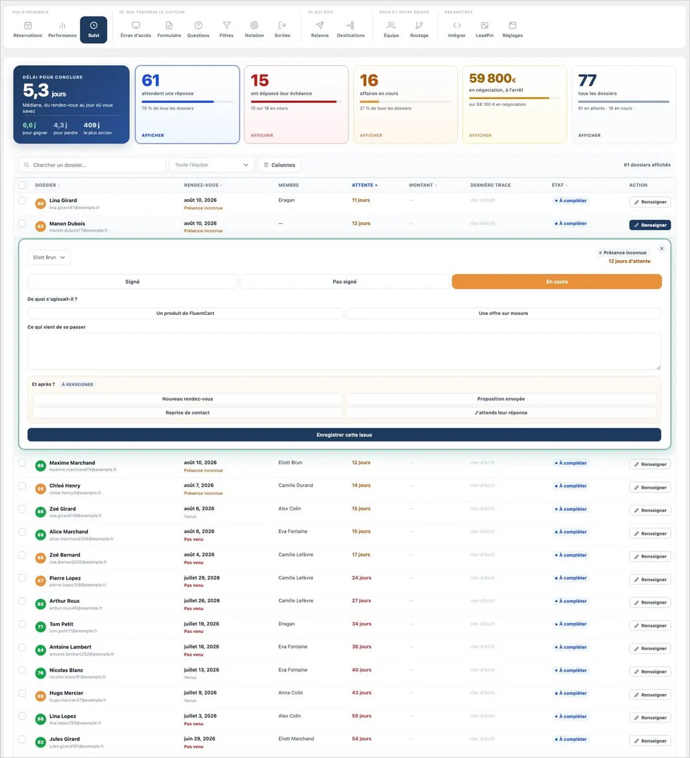Open the Filtres funnel icon
The width and height of the screenshot is (690, 758).
[227, 25]
